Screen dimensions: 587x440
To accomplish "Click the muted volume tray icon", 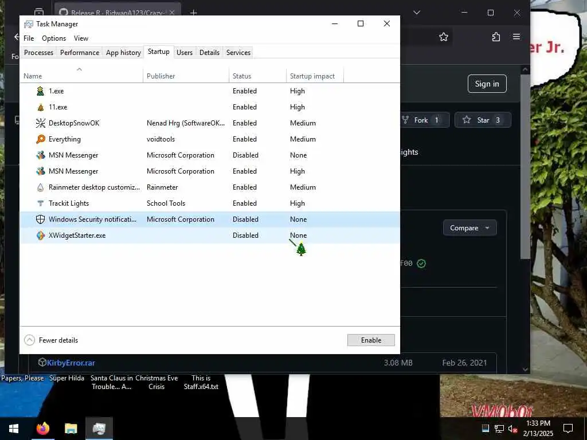I will 512,429.
